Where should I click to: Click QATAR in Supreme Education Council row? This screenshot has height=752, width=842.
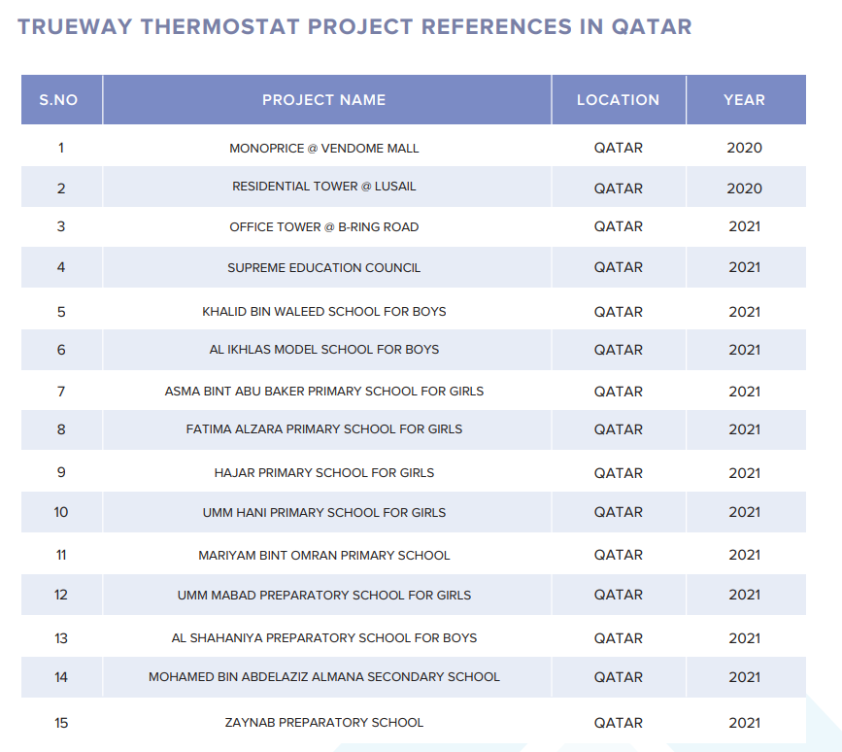click(x=618, y=267)
